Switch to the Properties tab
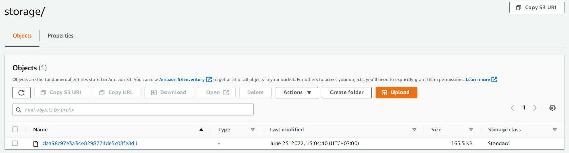Screen dimensions: 569x153 (60, 35)
